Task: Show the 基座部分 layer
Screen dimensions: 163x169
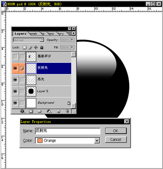Action: pyautogui.click(x=15, y=57)
